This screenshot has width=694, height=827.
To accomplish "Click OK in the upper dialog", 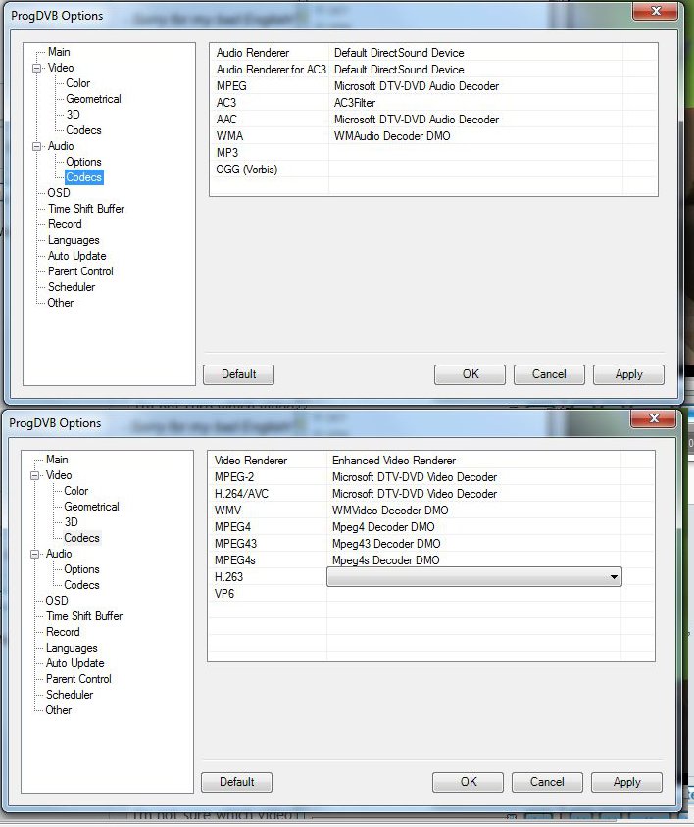I will [x=470, y=374].
